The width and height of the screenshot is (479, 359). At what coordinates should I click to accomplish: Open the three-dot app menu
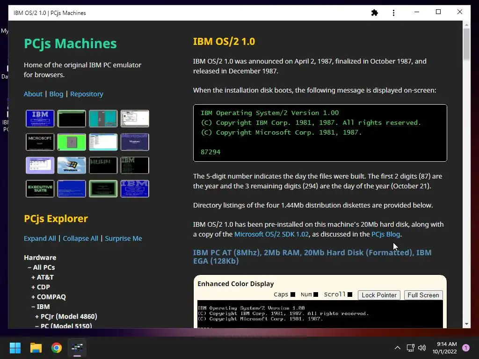tap(393, 13)
